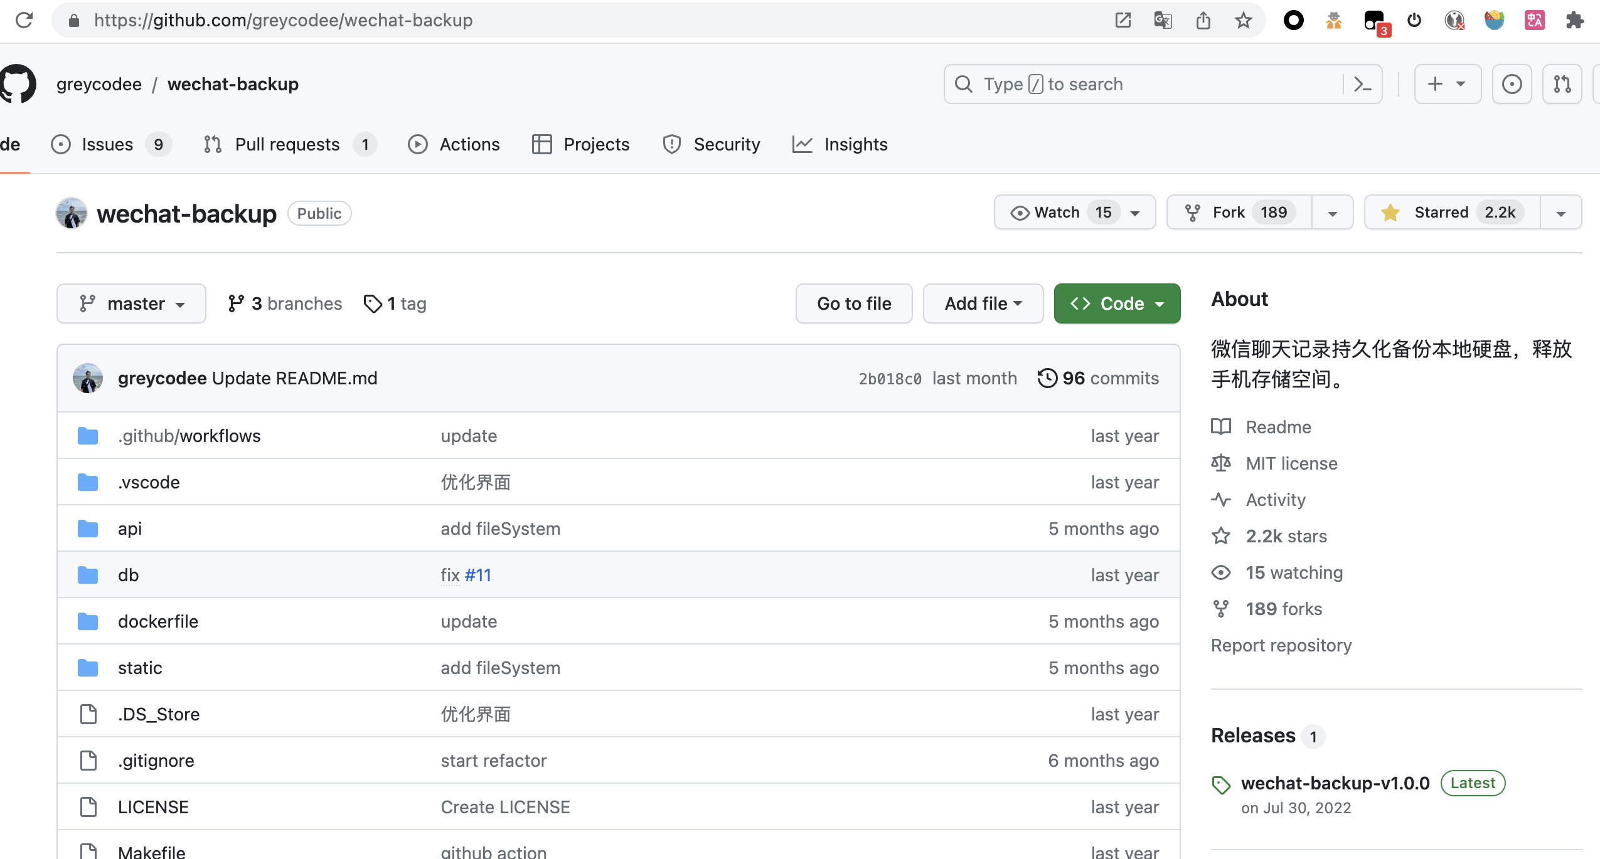Open the command palette icon in search

click(1362, 84)
